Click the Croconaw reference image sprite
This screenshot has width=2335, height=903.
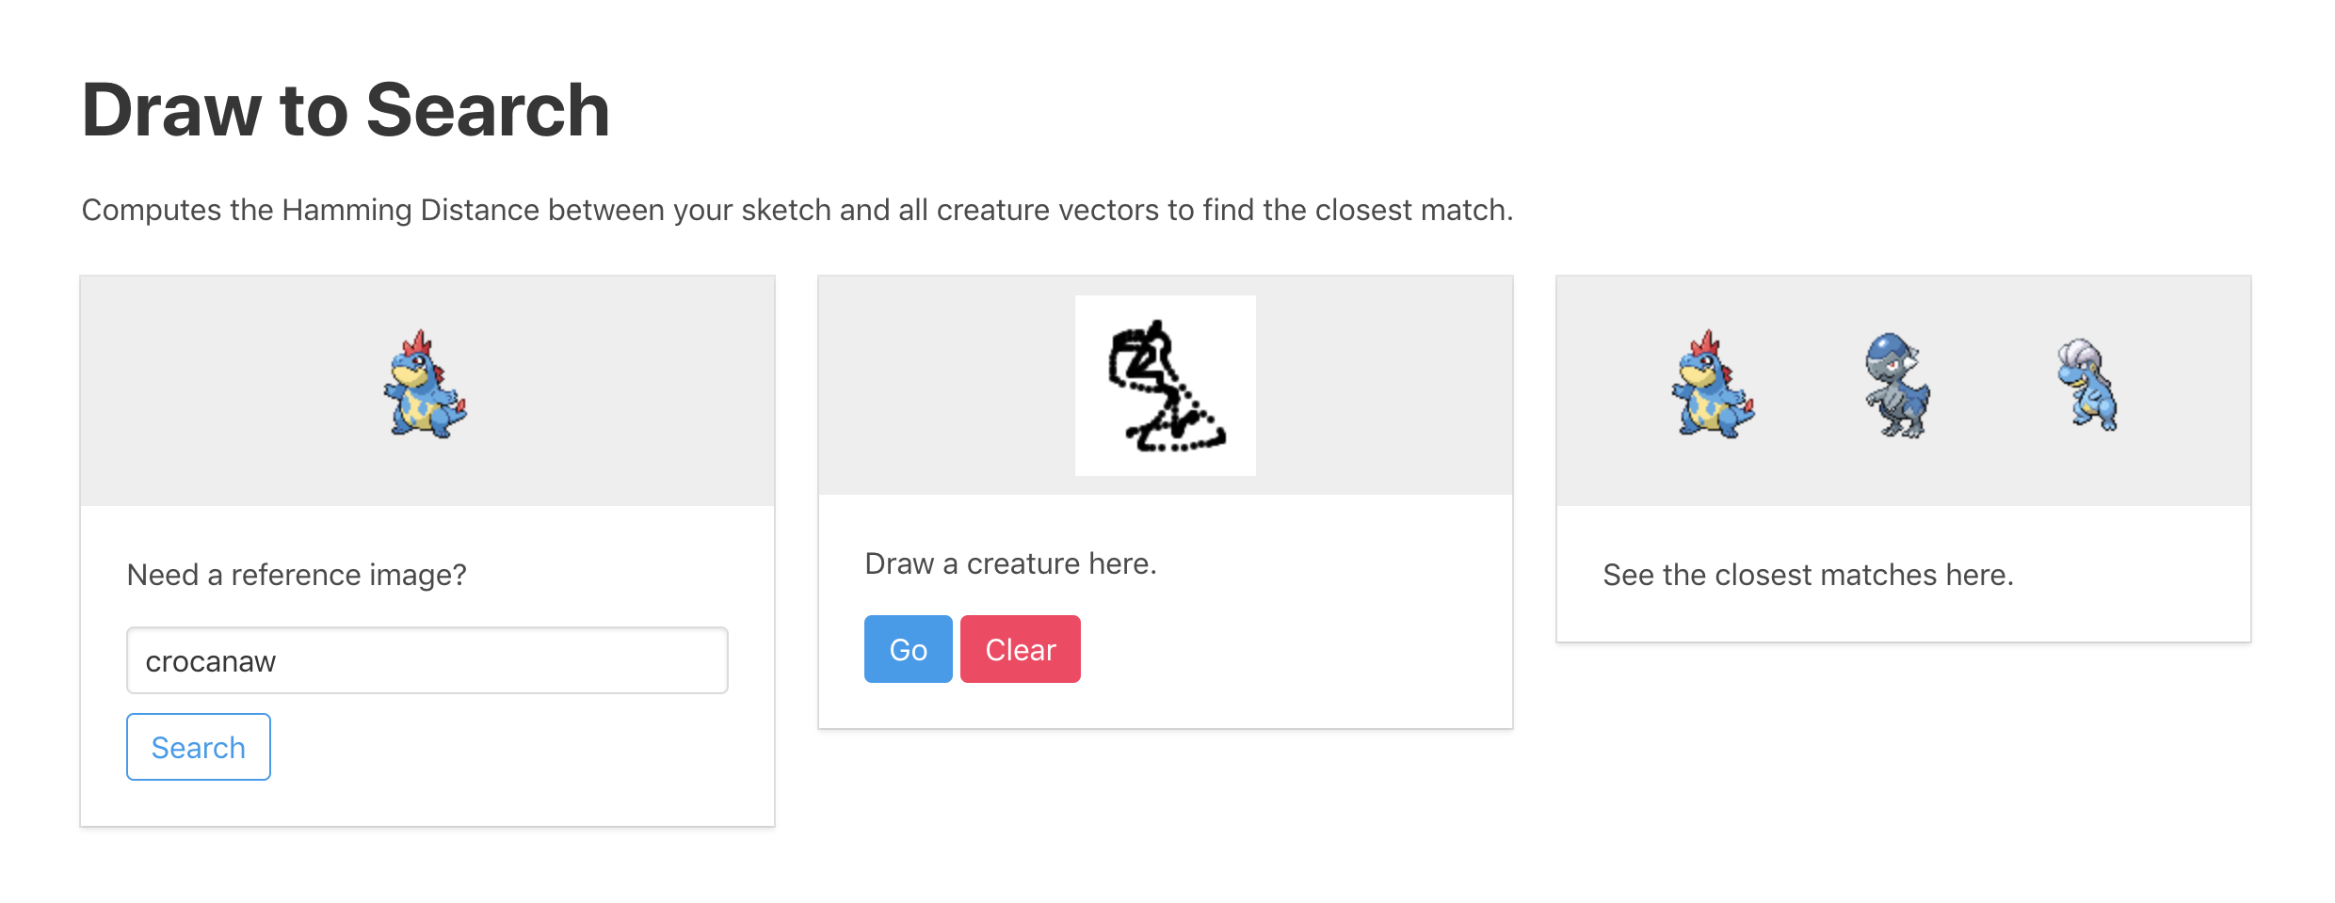(426, 386)
